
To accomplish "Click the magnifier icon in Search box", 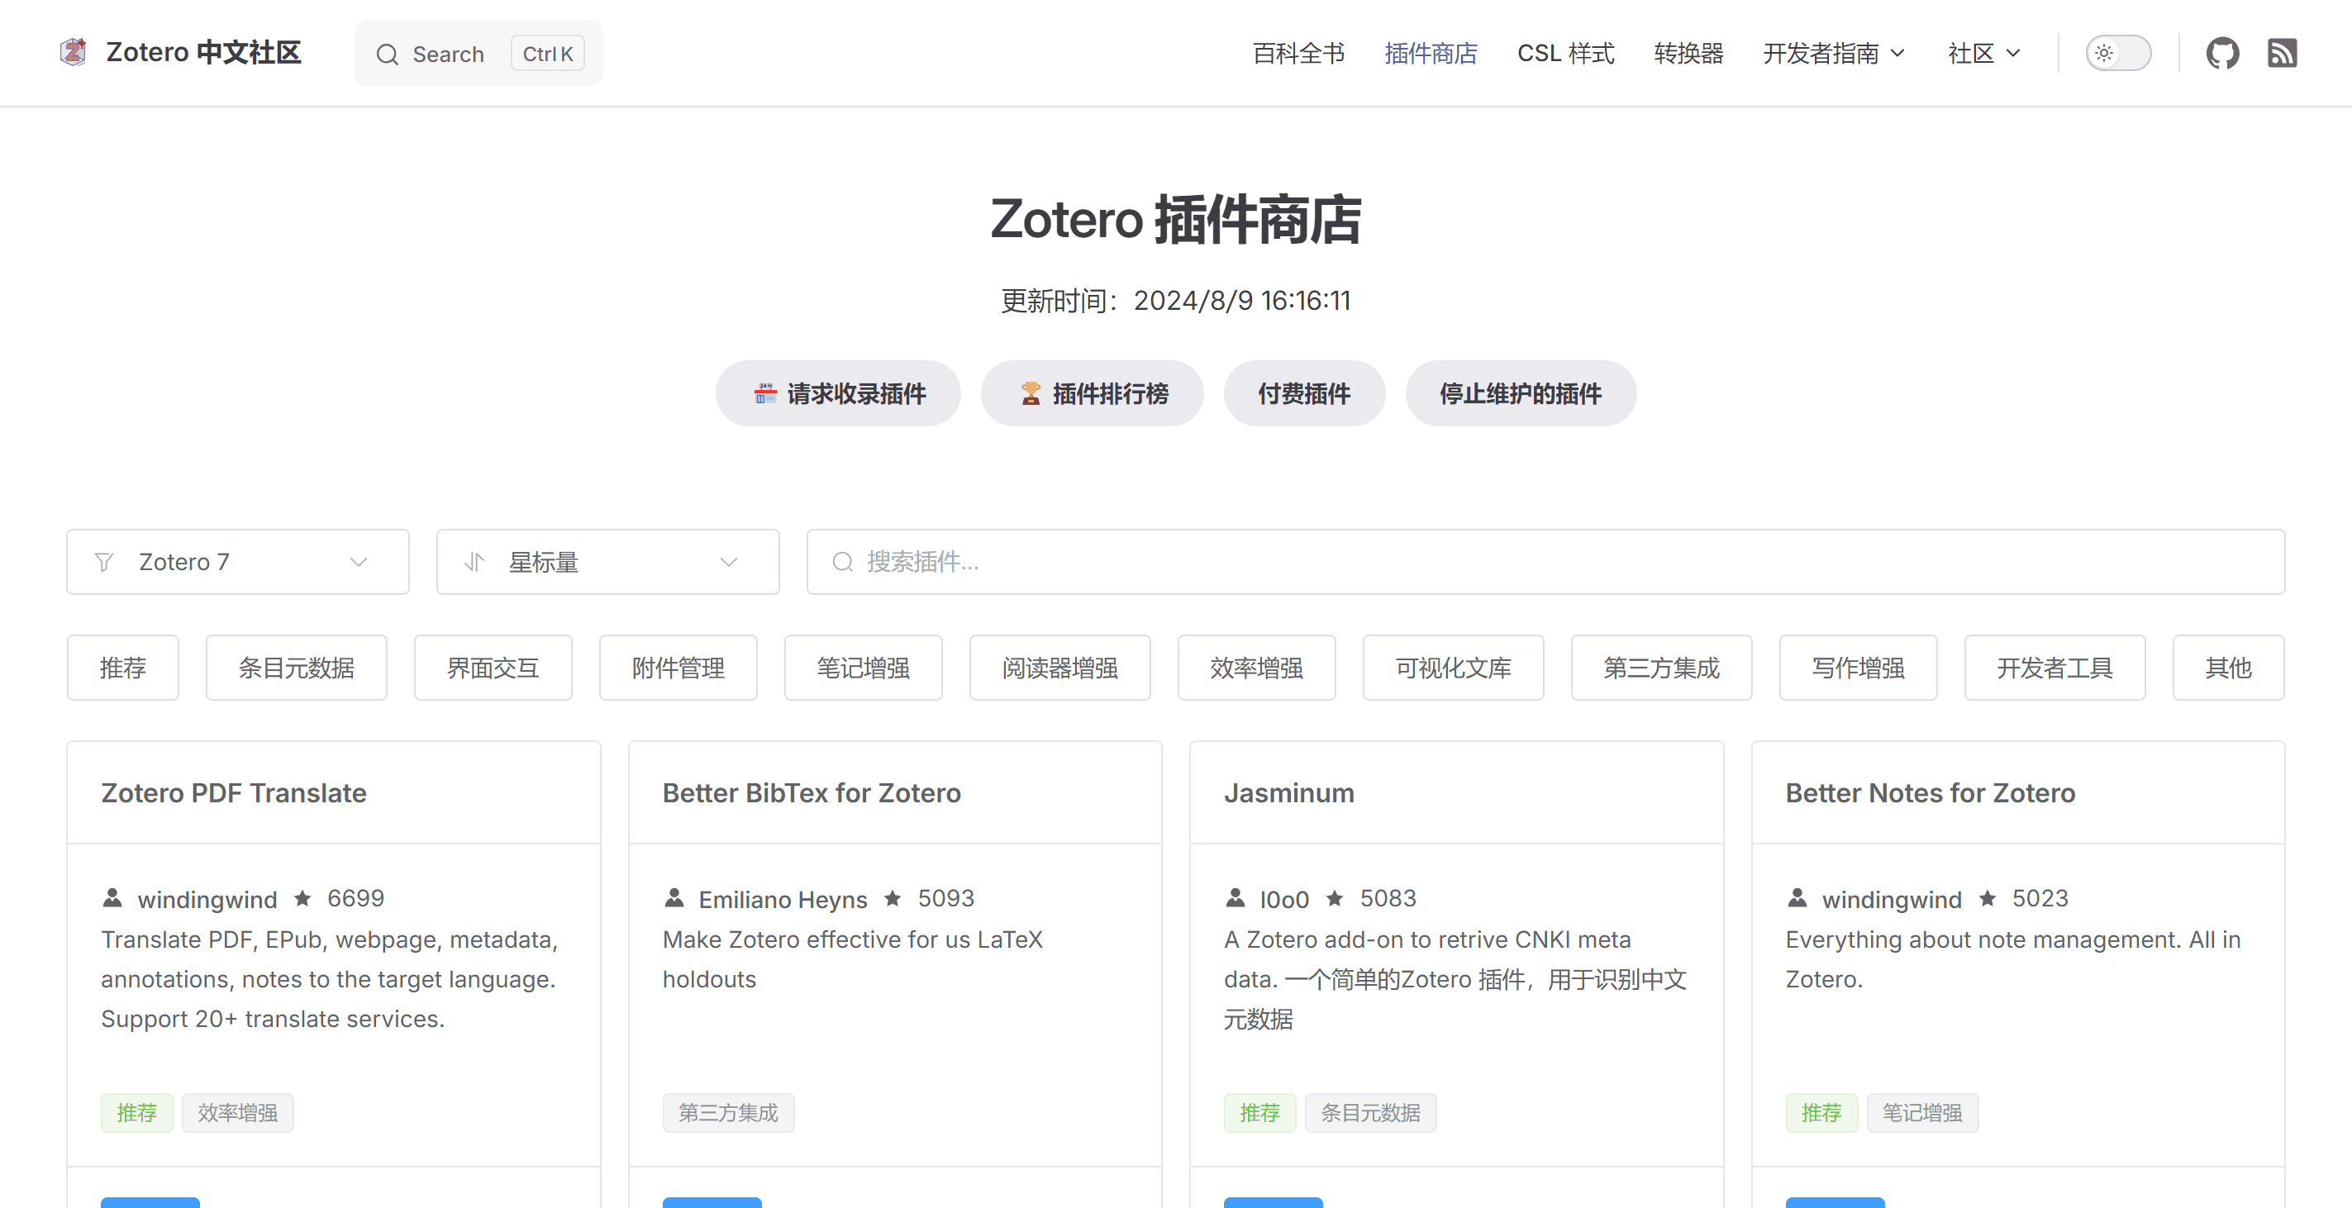I will point(387,54).
